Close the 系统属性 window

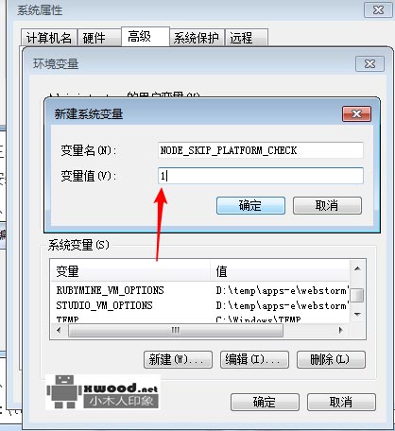[378, 10]
